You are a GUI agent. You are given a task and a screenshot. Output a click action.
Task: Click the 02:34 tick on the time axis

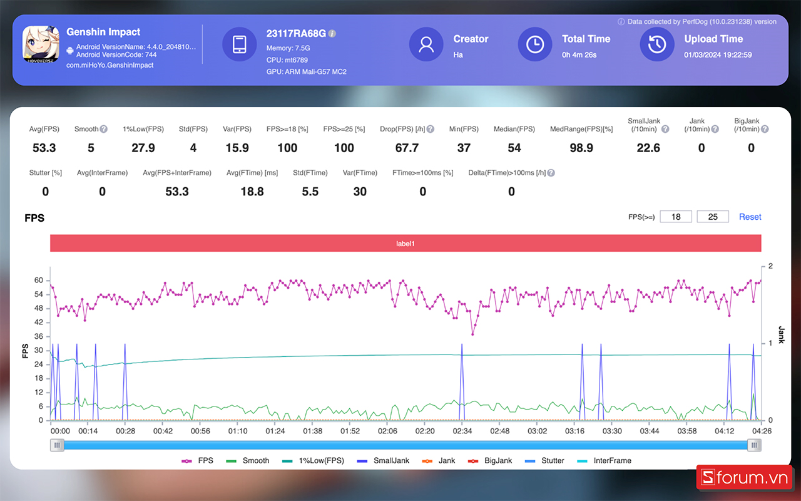462,431
